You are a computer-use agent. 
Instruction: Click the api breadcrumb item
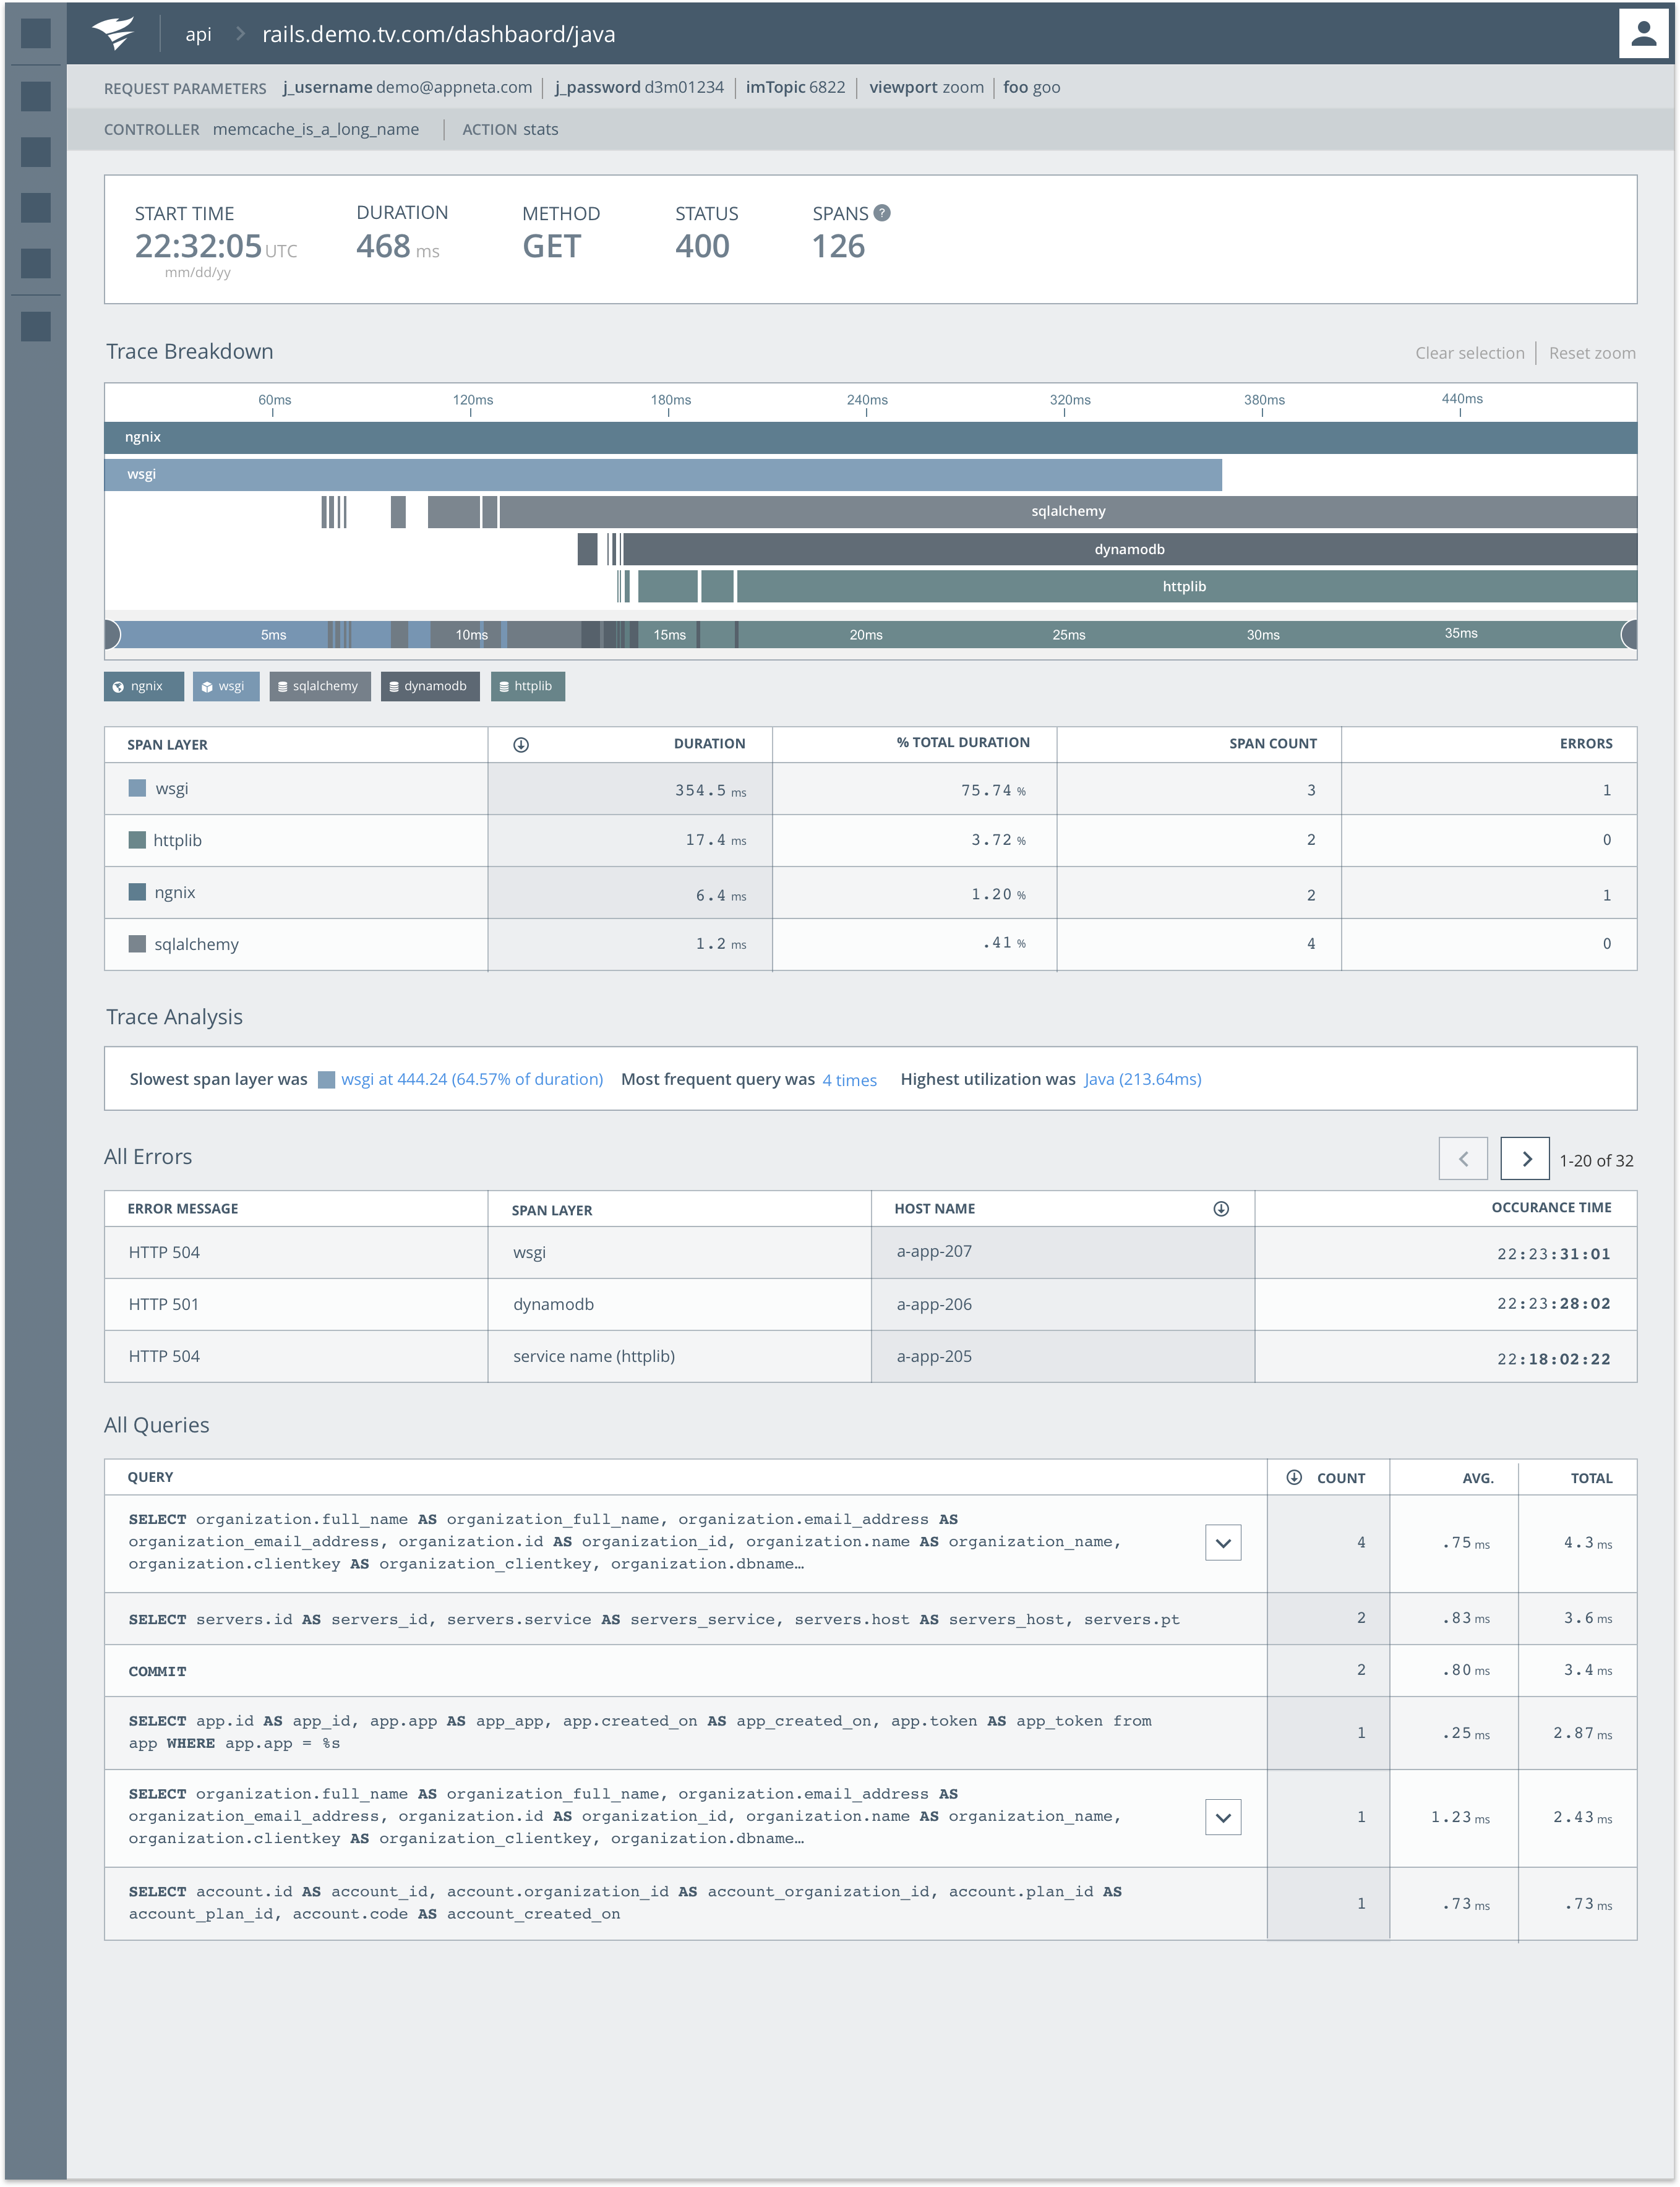pyautogui.click(x=198, y=34)
